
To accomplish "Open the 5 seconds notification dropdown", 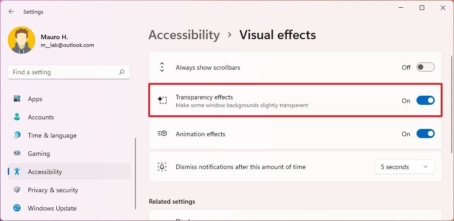I will [x=405, y=167].
